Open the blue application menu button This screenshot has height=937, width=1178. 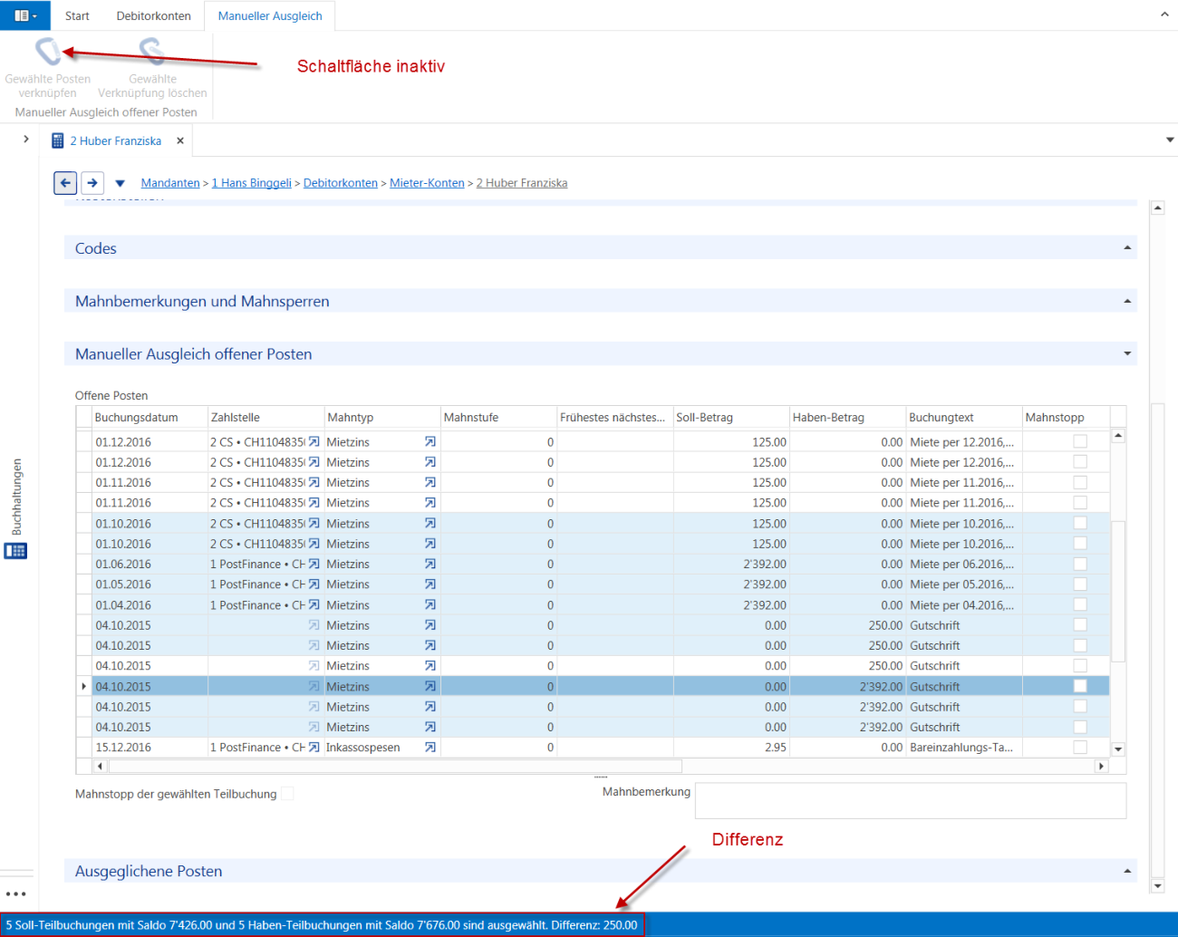pos(25,15)
